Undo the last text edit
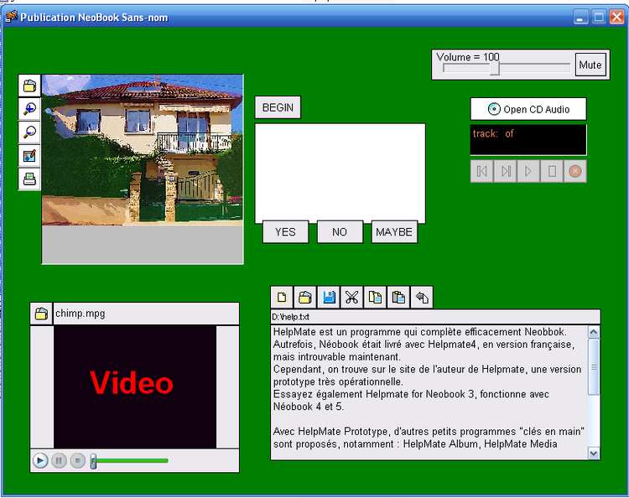 pyautogui.click(x=422, y=297)
